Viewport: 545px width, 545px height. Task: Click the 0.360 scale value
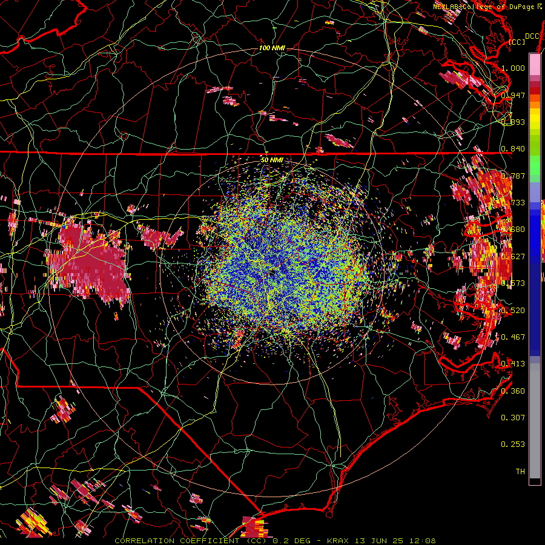click(x=513, y=391)
